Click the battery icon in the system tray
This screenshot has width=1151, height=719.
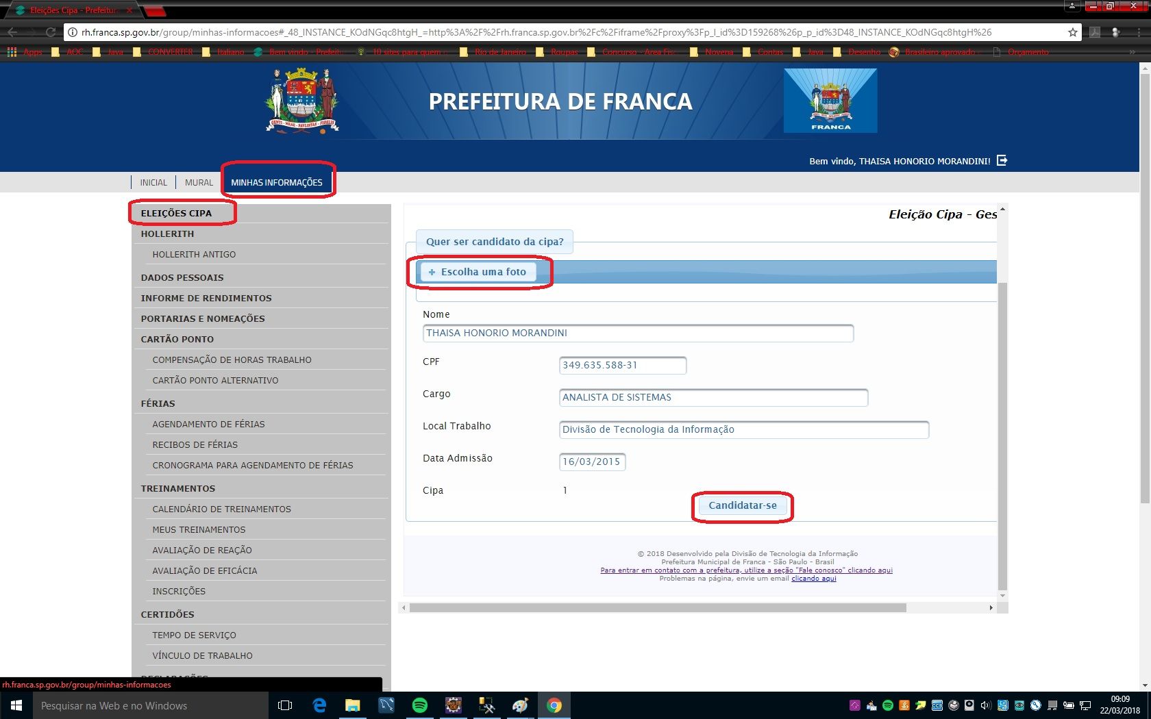pyautogui.click(x=1069, y=705)
